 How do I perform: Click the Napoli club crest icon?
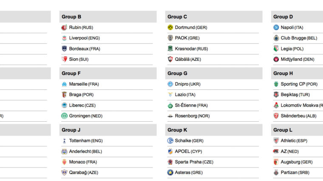(276, 28)
